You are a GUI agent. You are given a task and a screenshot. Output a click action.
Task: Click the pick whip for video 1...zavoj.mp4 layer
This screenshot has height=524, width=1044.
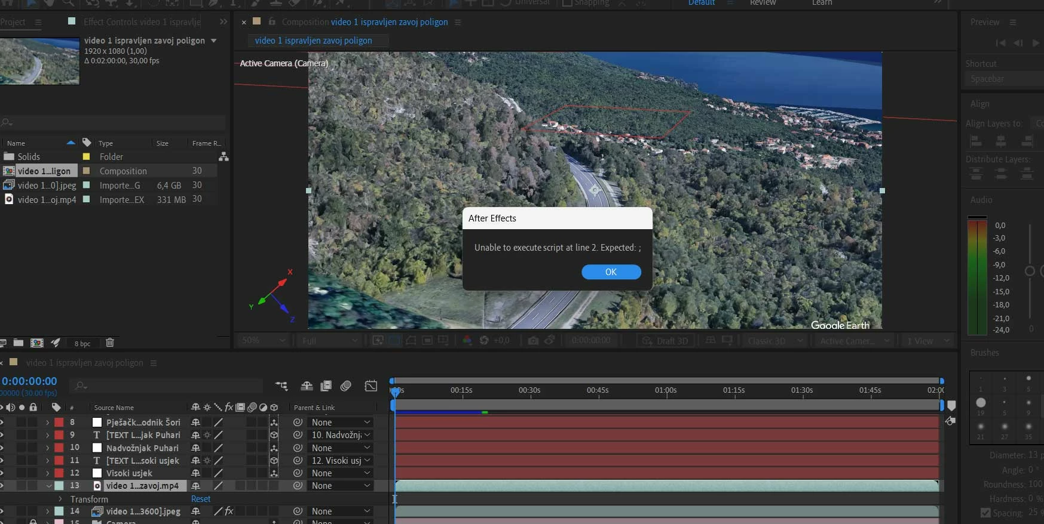click(x=298, y=486)
